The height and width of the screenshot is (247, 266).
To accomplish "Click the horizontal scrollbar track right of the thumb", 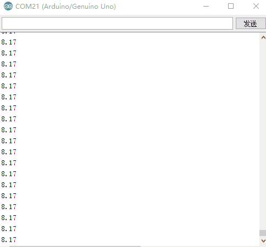I will 199,246.
